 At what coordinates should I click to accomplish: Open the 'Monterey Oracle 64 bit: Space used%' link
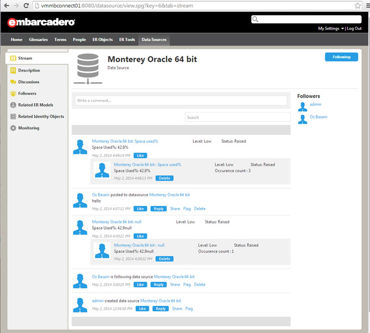(x=125, y=141)
